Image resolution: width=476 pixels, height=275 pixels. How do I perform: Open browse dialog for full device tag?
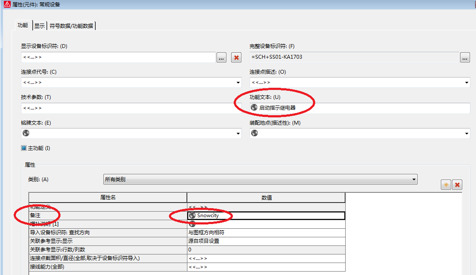click(465, 57)
